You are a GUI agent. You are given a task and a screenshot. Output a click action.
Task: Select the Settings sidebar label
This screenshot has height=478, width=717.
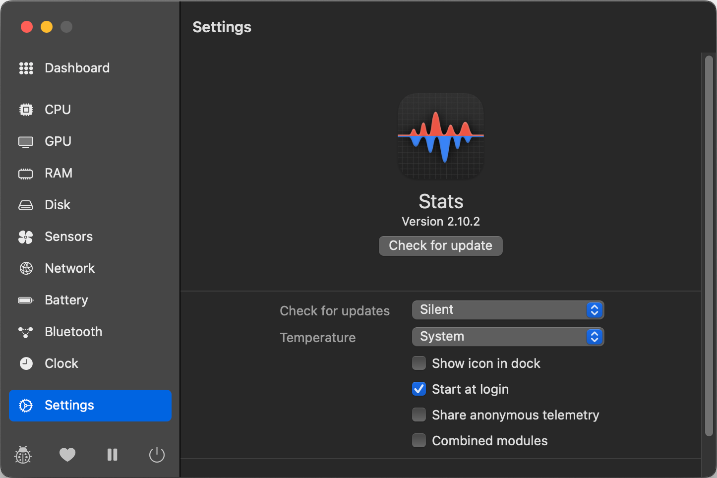click(69, 405)
